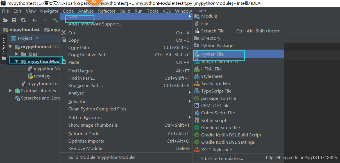Expand the External Libraries node

point(10,91)
